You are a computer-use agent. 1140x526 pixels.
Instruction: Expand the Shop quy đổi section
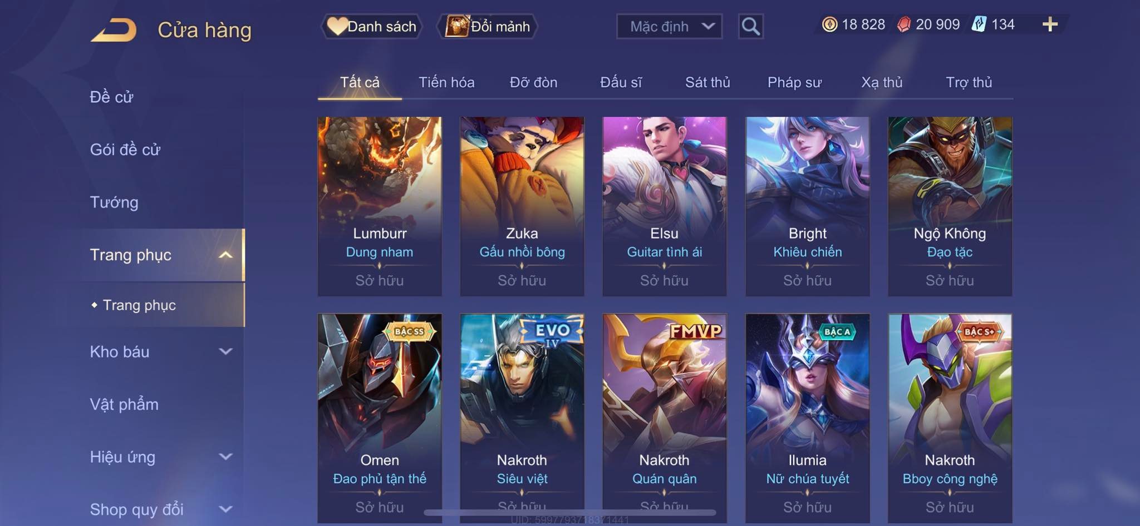(x=160, y=509)
